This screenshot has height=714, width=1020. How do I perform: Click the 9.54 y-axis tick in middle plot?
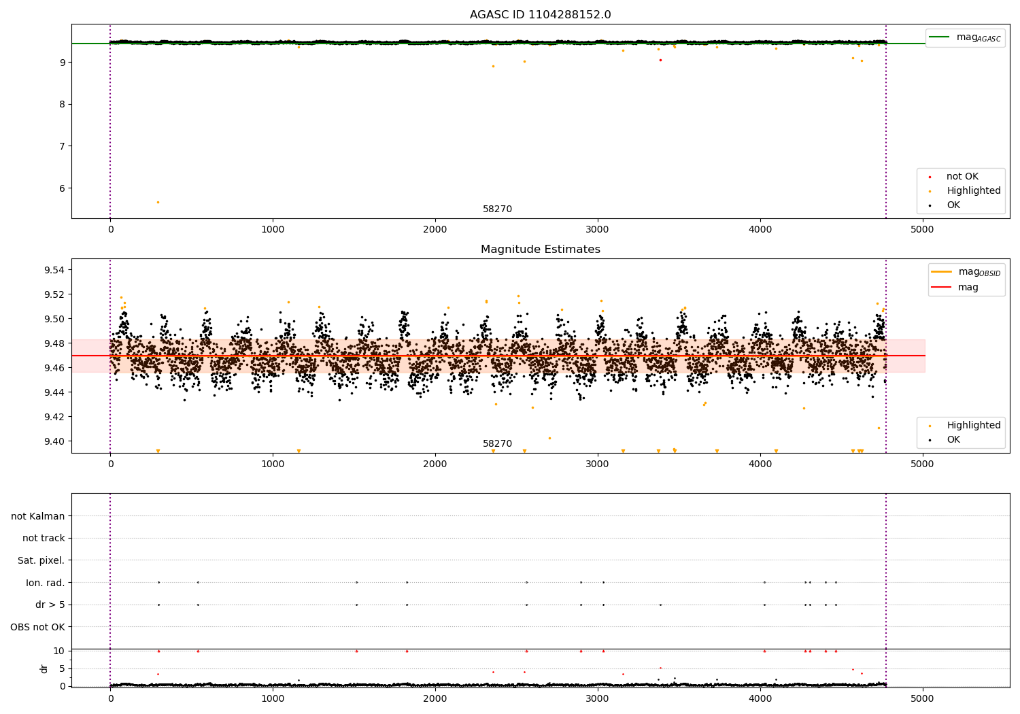tap(54, 270)
